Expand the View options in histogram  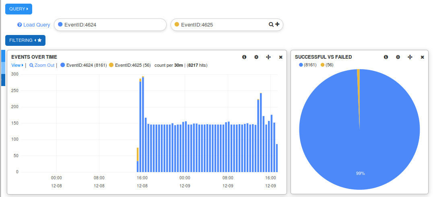[17, 65]
